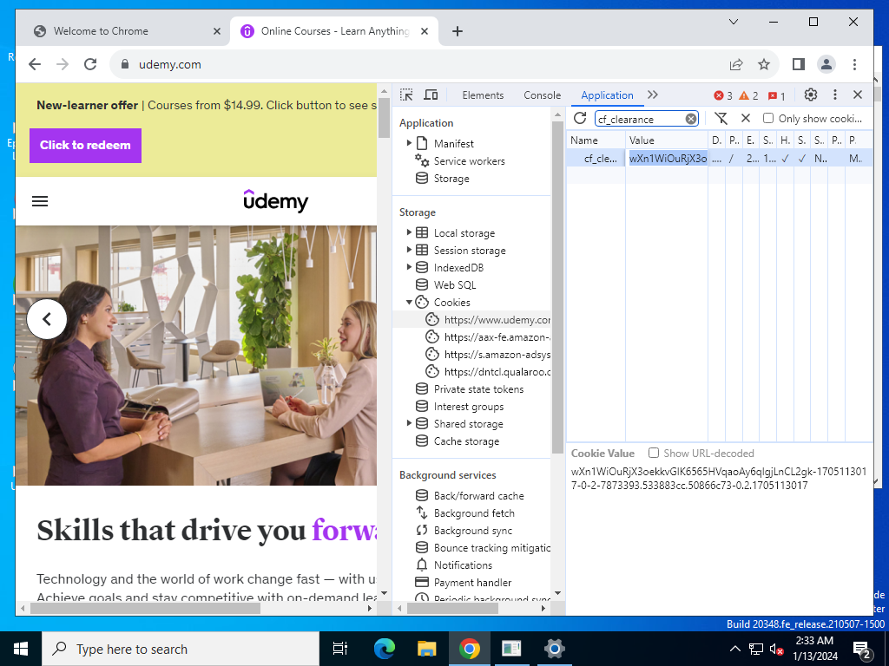Open Interest groups storage
889x666 pixels.
click(x=468, y=407)
